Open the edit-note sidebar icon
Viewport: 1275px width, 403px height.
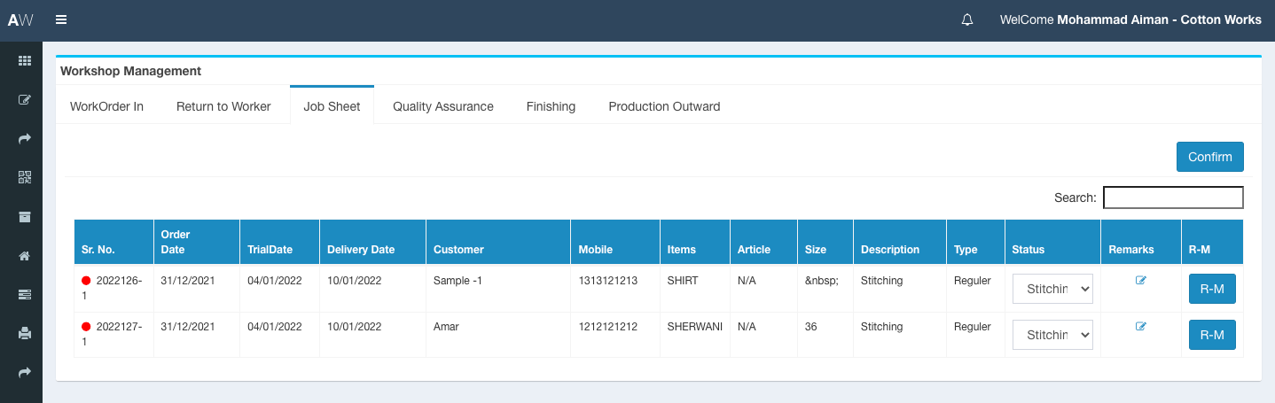[25, 100]
